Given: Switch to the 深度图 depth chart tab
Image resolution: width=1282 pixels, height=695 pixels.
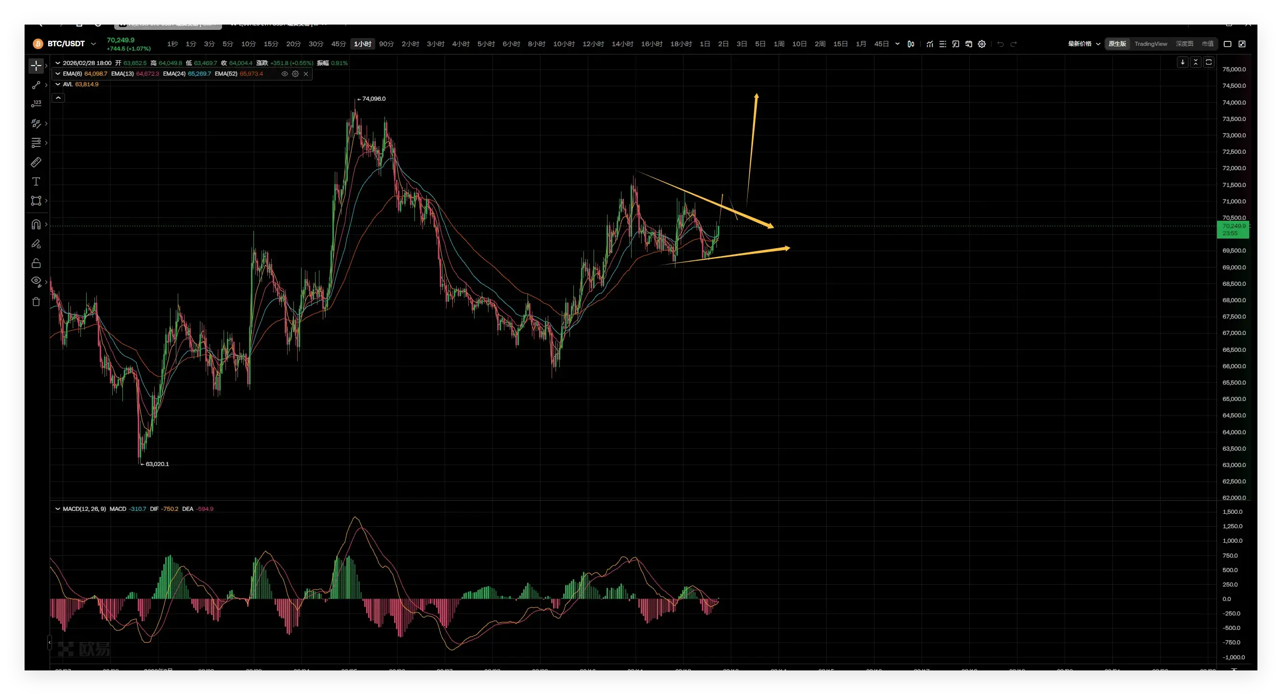Looking at the screenshot, I should click(x=1185, y=44).
